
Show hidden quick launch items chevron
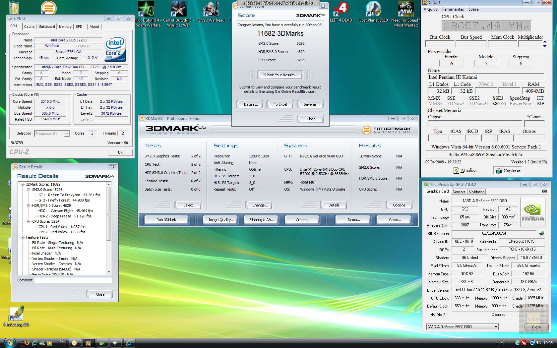pyautogui.click(x=61, y=341)
